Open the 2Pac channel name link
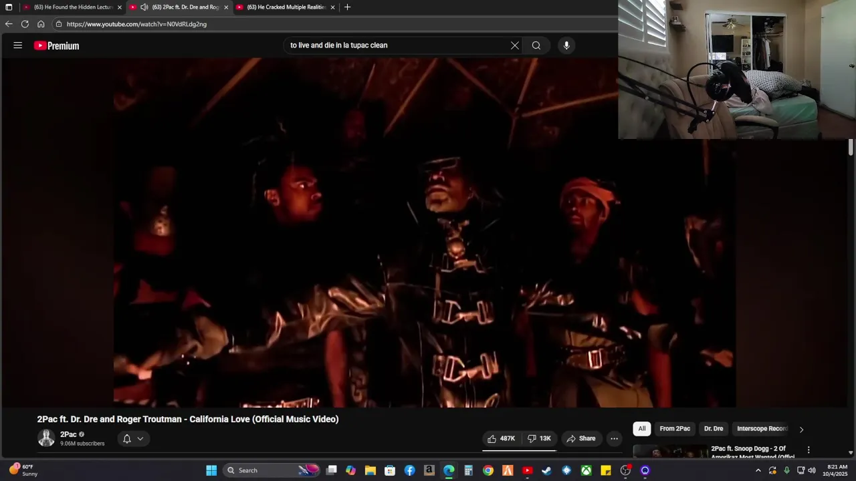This screenshot has height=481, width=856. tap(68, 434)
